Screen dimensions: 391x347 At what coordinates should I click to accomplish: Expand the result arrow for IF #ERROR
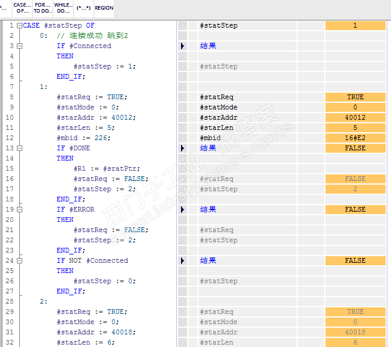[182, 209]
